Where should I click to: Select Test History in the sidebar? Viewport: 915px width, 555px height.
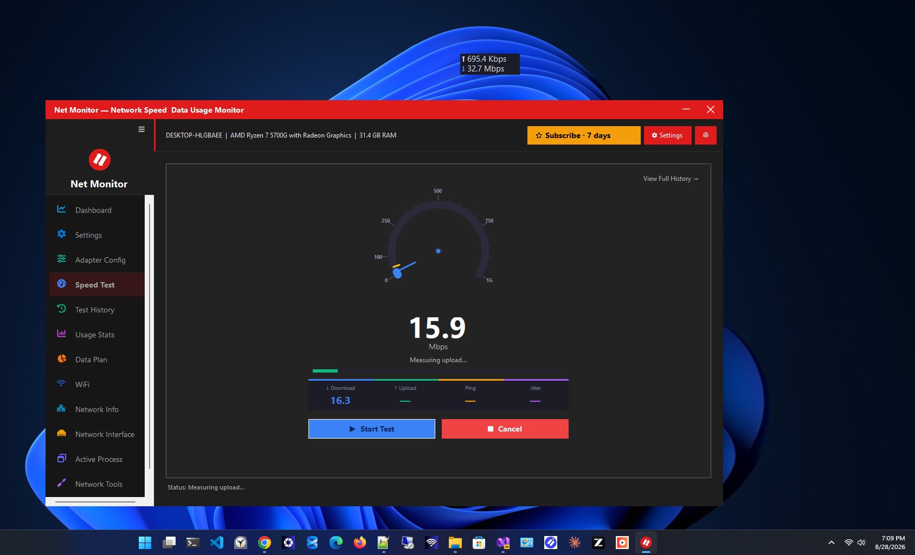pyautogui.click(x=96, y=310)
